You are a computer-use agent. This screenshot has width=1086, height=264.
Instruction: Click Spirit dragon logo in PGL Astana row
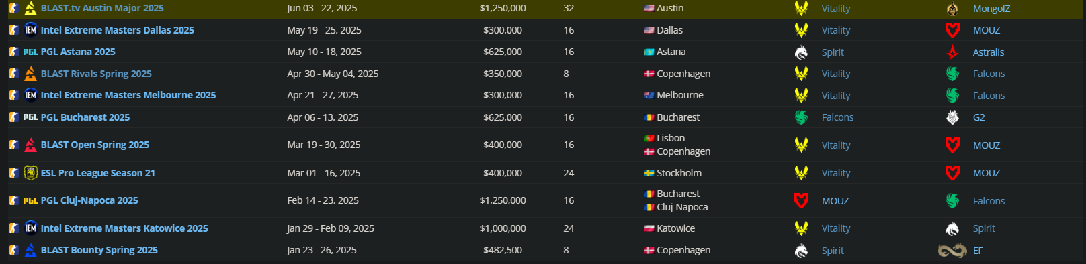801,52
